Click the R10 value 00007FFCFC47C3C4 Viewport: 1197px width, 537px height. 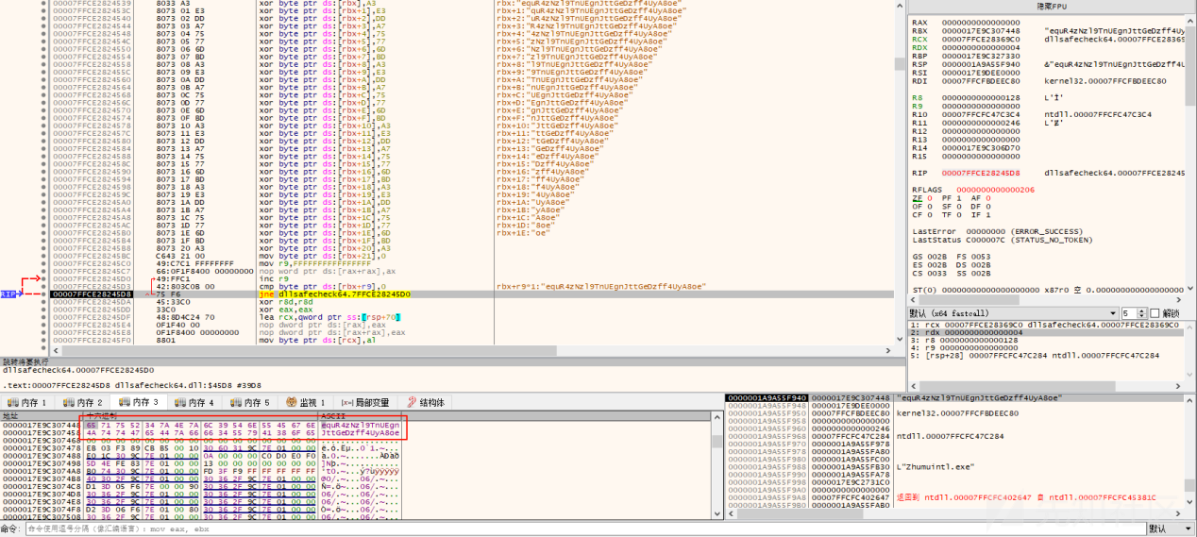(981, 114)
